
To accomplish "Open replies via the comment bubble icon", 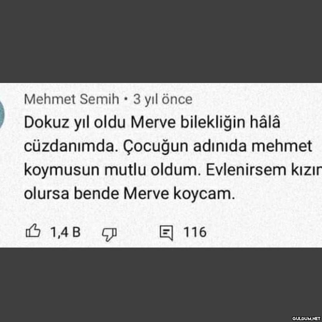I will [167, 233].
